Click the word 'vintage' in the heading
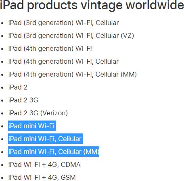The width and height of the screenshot is (184, 181). pyautogui.click(x=102, y=6)
